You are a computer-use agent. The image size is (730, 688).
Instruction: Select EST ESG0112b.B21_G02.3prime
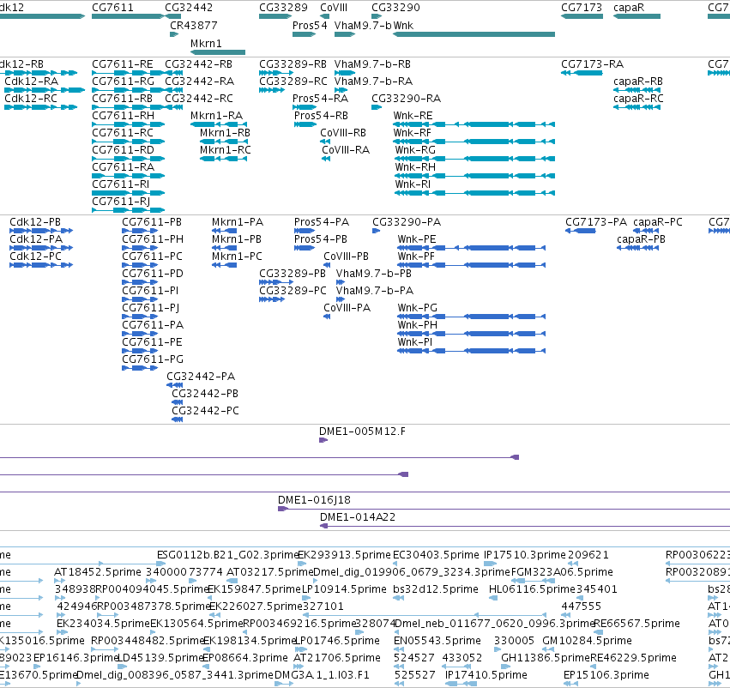point(227,555)
